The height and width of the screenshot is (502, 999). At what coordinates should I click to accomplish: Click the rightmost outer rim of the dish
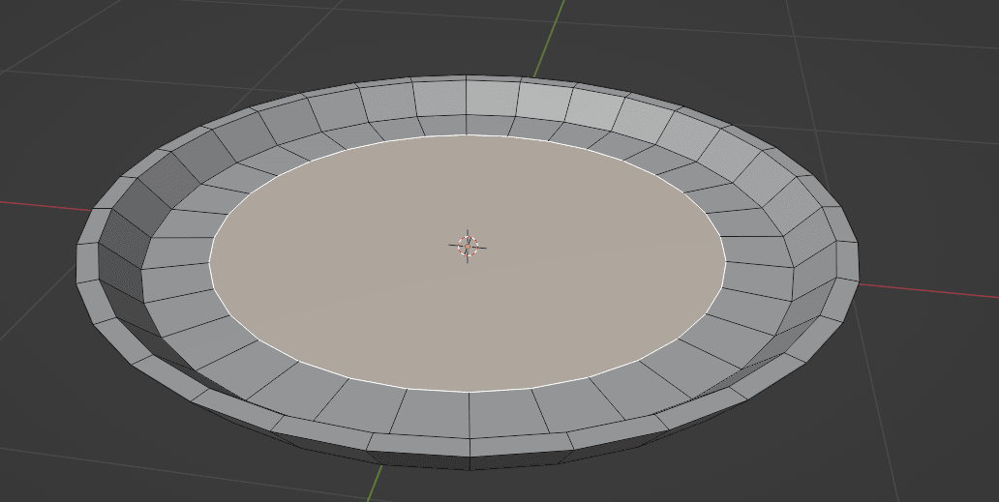[x=857, y=261]
